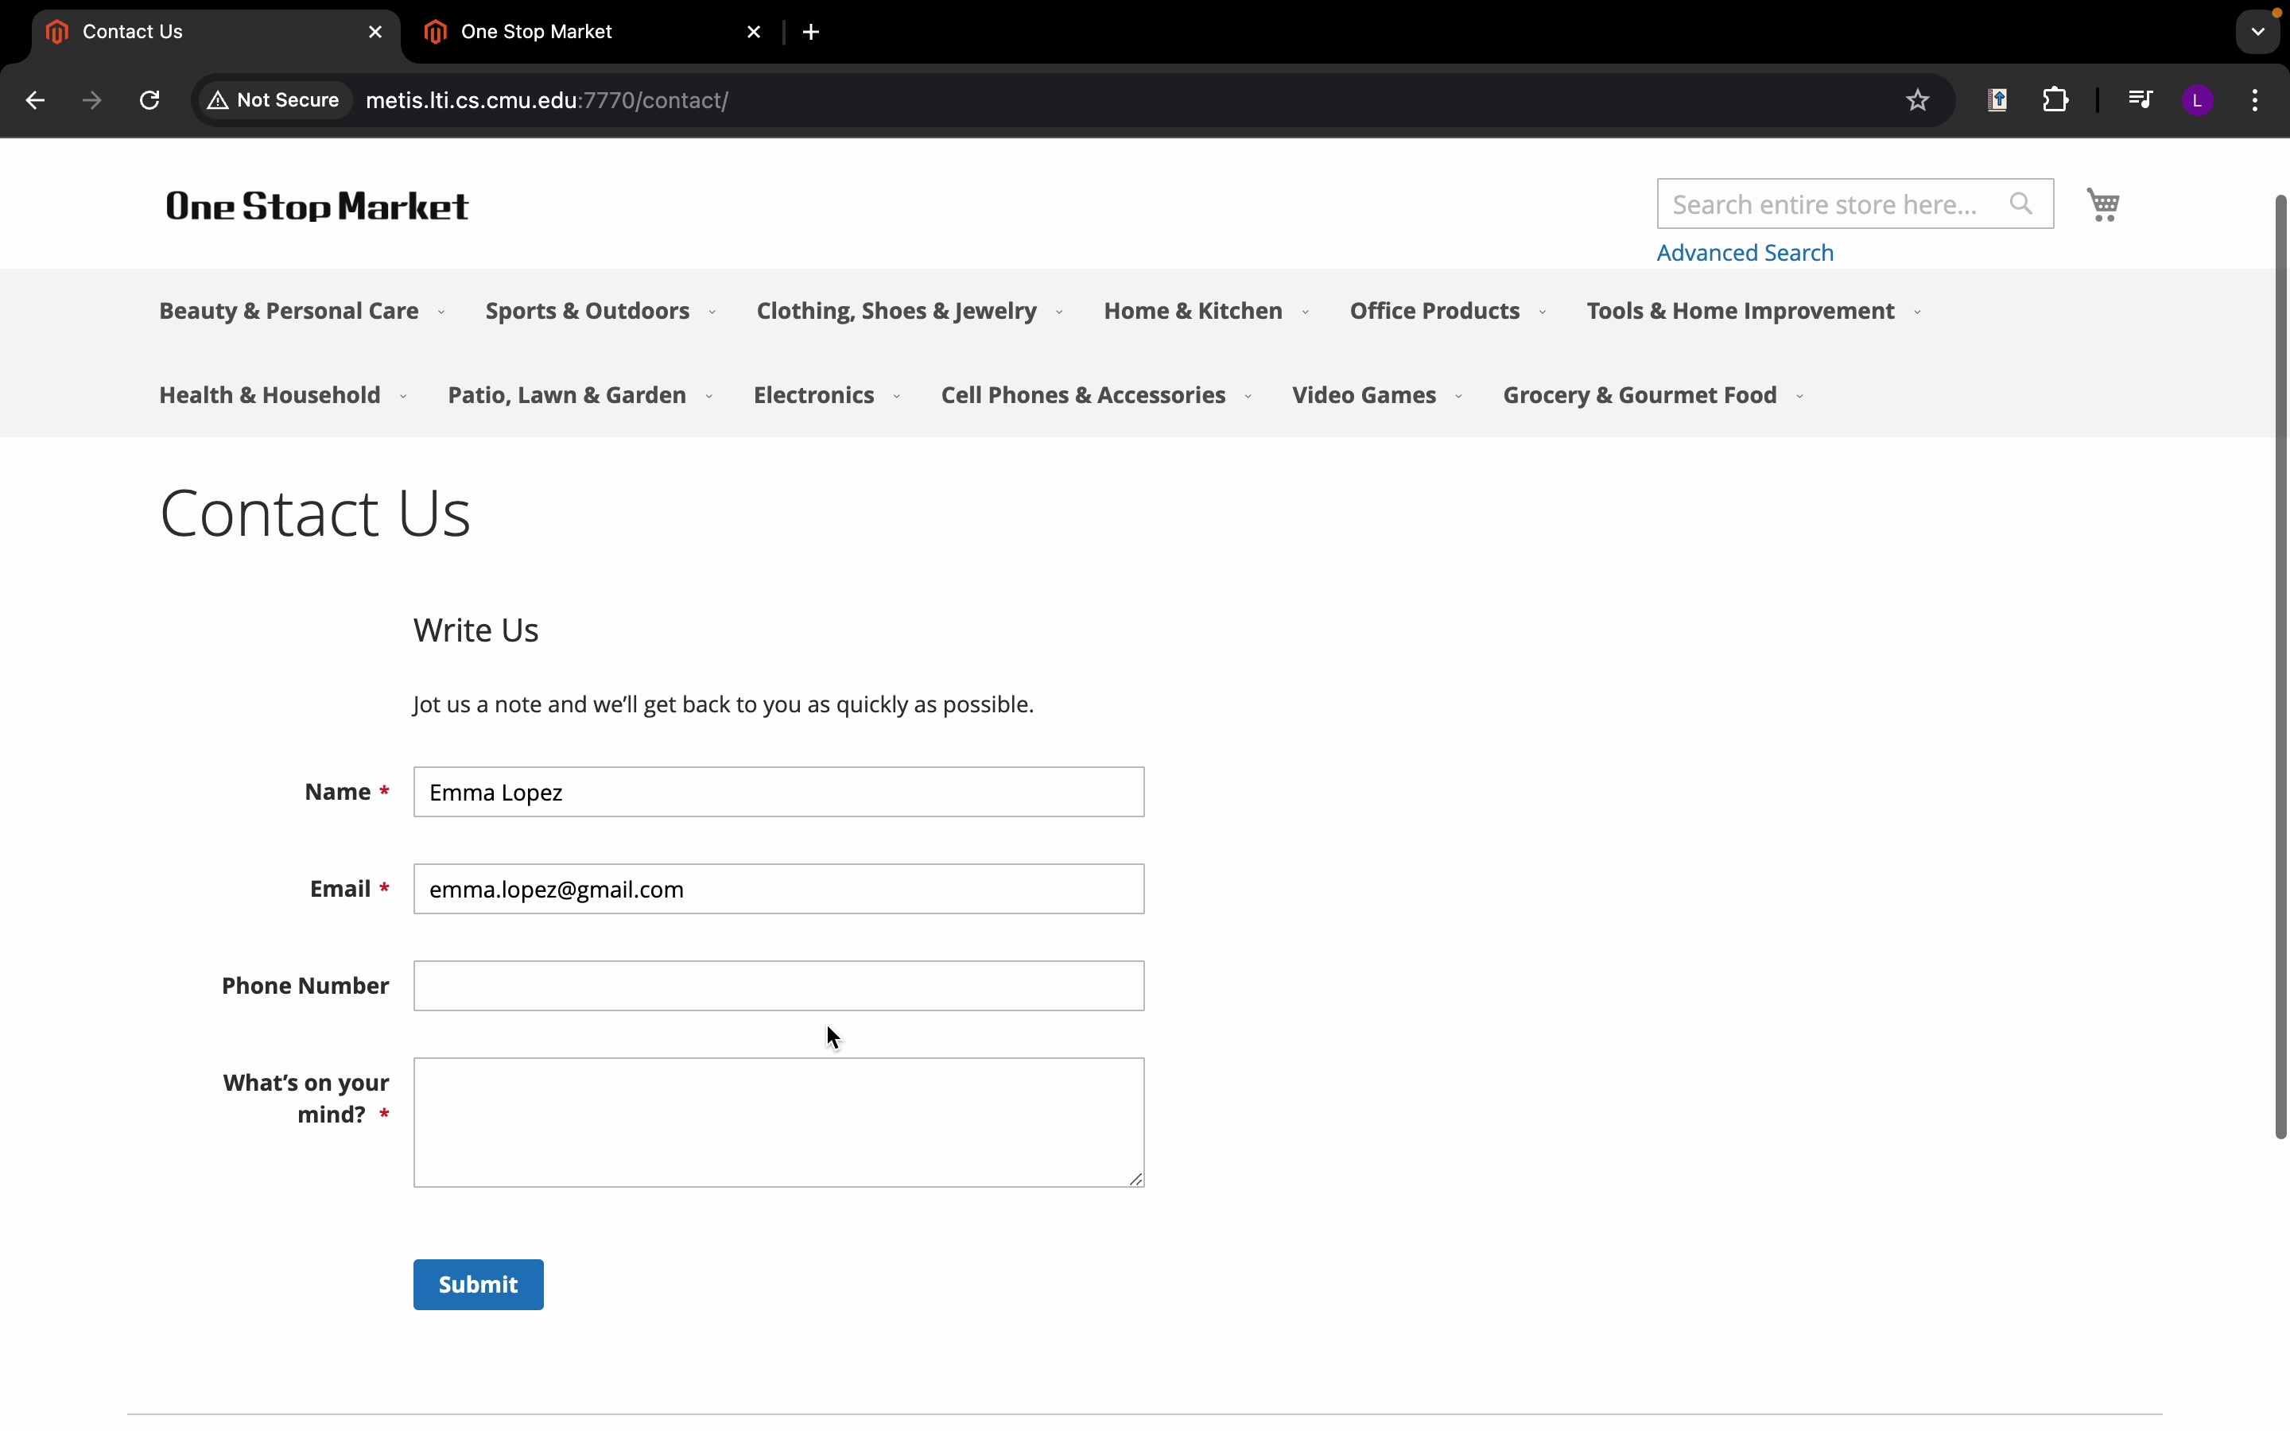This screenshot has height=1431, width=2290.
Task: Click the shopping cart icon
Action: point(2102,204)
